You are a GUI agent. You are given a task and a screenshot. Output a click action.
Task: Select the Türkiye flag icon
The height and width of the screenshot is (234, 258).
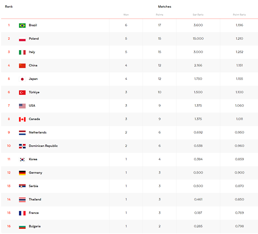pos(22,93)
